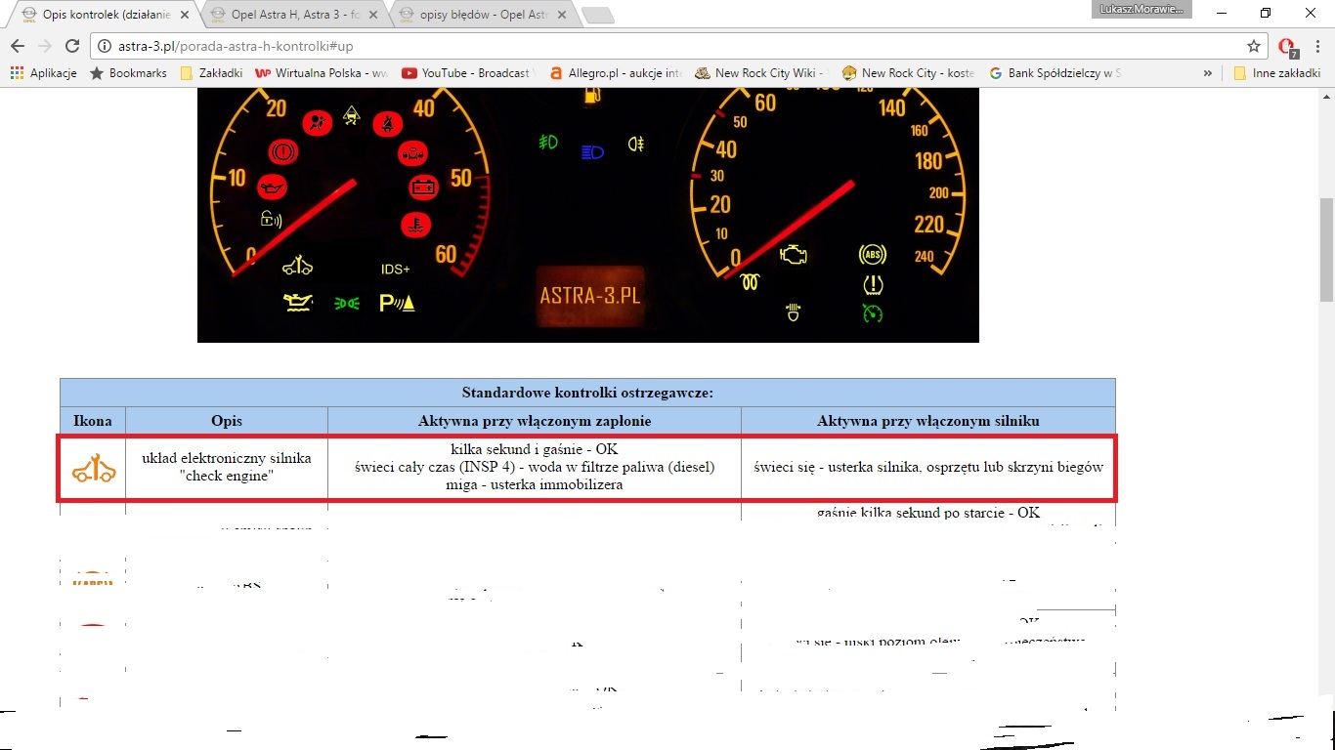Close the Opis kontrolek tab
The width and height of the screenshot is (1335, 750).
point(185,16)
